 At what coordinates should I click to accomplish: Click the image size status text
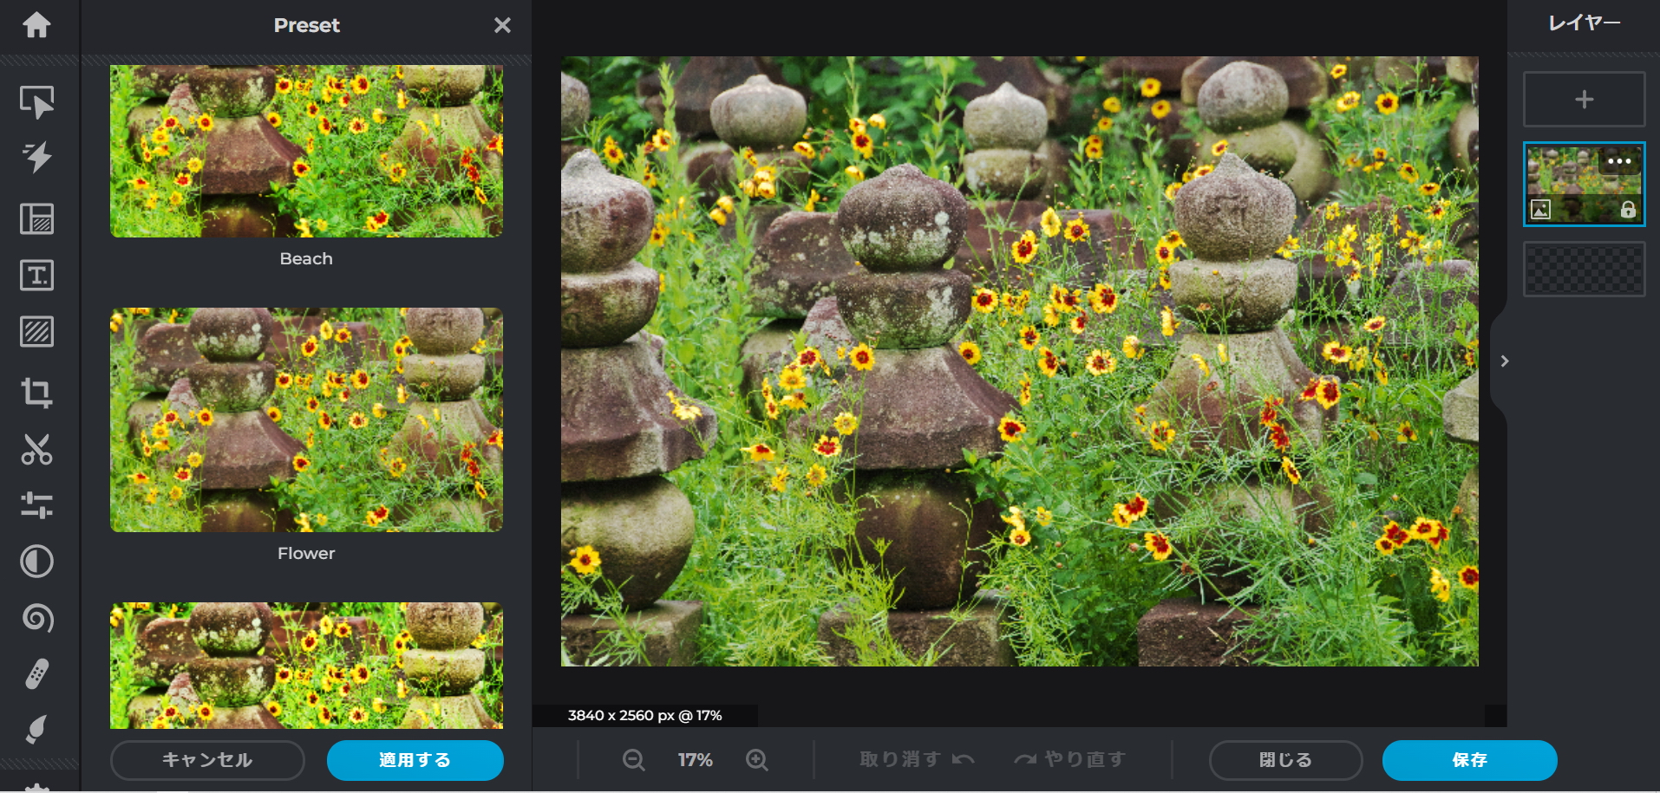pyautogui.click(x=644, y=715)
